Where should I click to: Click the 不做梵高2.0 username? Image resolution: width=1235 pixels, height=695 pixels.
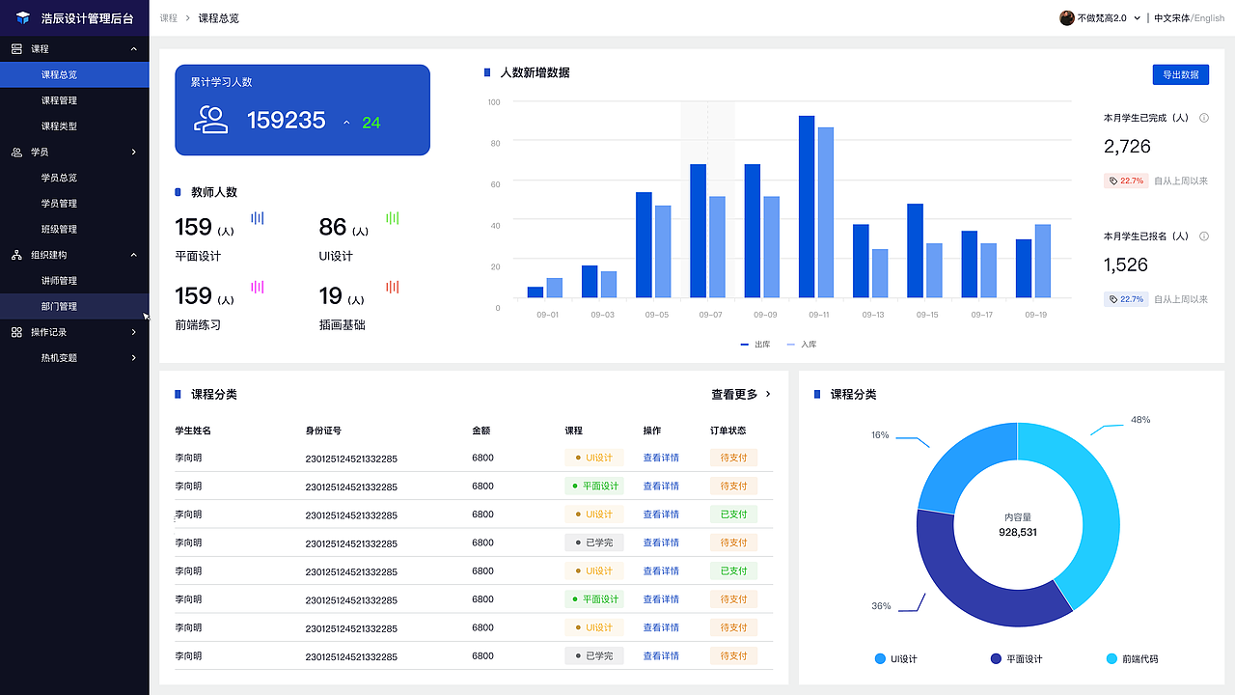[1102, 18]
